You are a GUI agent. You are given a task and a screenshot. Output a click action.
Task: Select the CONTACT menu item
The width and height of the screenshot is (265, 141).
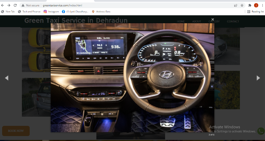click(x=233, y=22)
